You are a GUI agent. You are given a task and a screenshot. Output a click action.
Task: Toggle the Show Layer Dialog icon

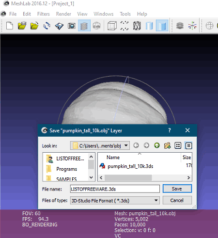84,26
